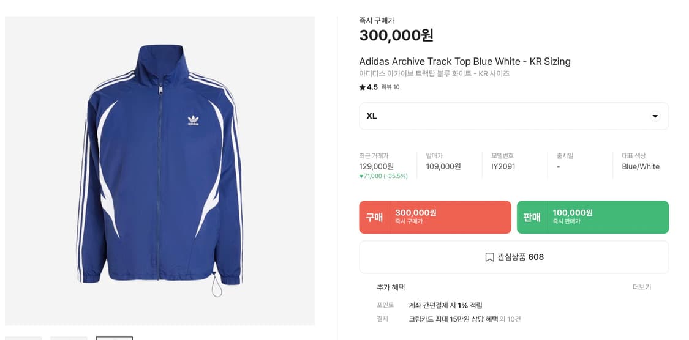Click the 크림카드 최대 15만원 benefit text
Screen dimensions: 689x340
tap(453, 319)
